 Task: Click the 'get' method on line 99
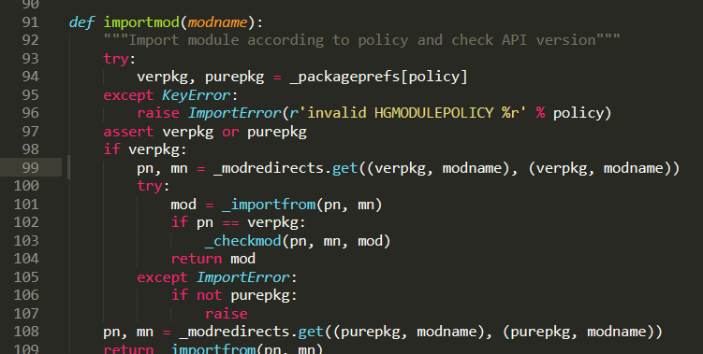pos(344,169)
